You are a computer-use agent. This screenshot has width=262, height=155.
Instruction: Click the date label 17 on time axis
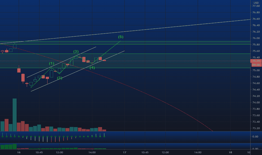[125, 152]
